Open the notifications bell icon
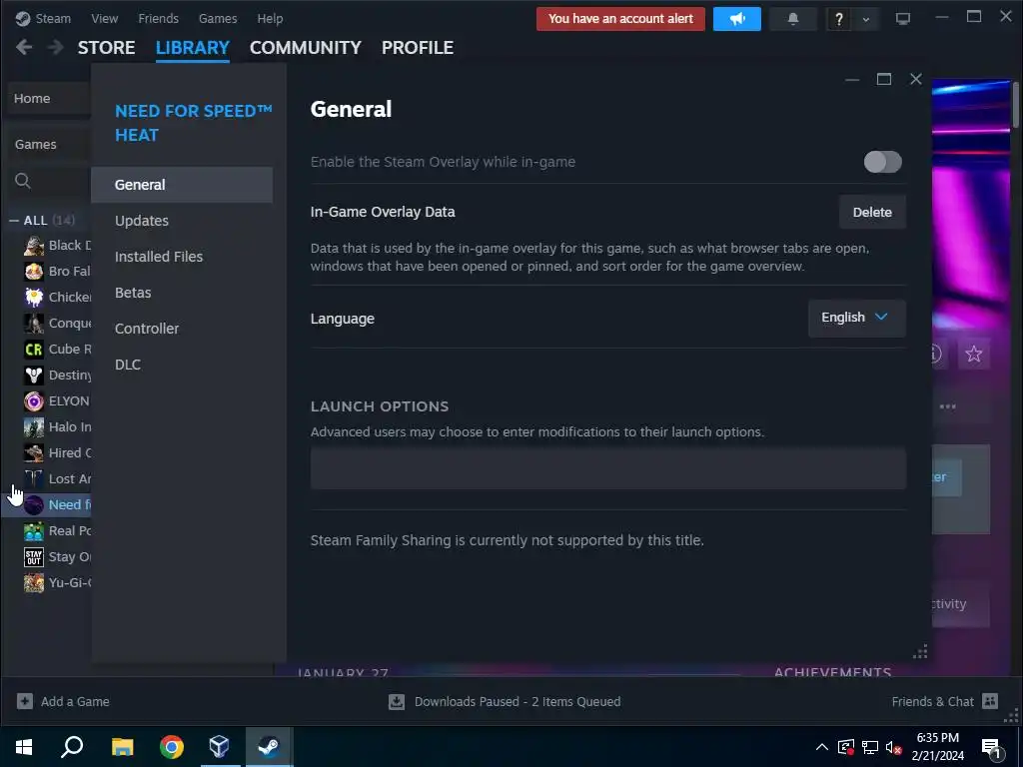 pos(792,19)
